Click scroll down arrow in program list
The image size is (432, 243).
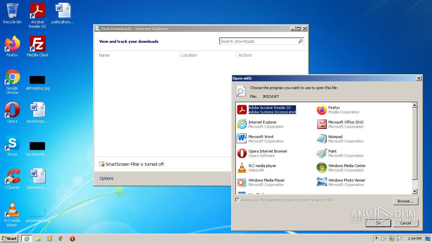click(415, 191)
